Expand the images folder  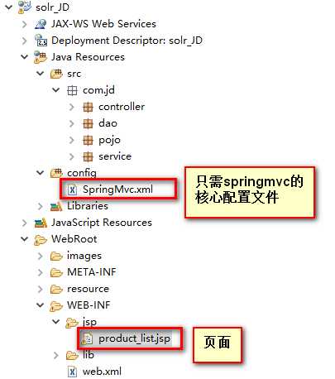[41, 256]
